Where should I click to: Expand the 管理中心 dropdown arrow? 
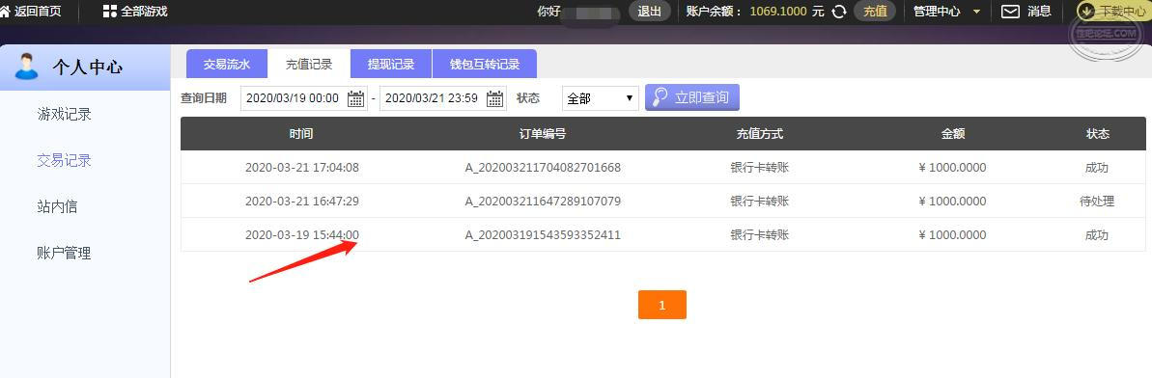tap(976, 12)
